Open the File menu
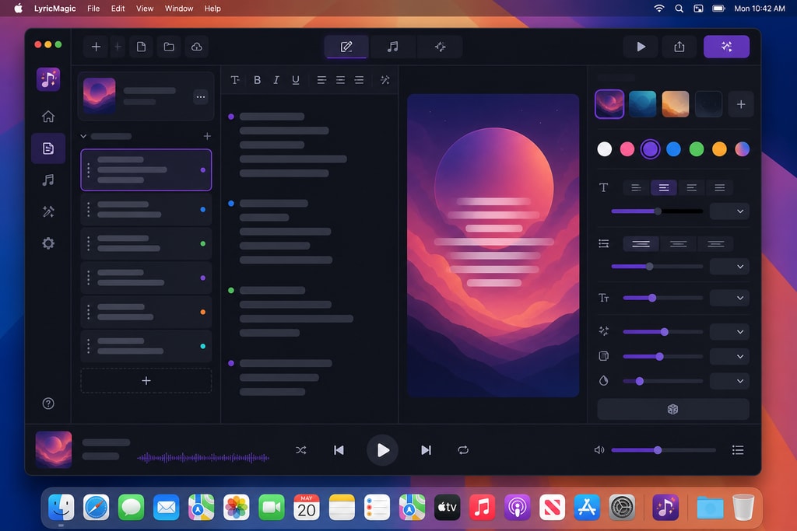Viewport: 797px width, 531px height. [x=93, y=8]
